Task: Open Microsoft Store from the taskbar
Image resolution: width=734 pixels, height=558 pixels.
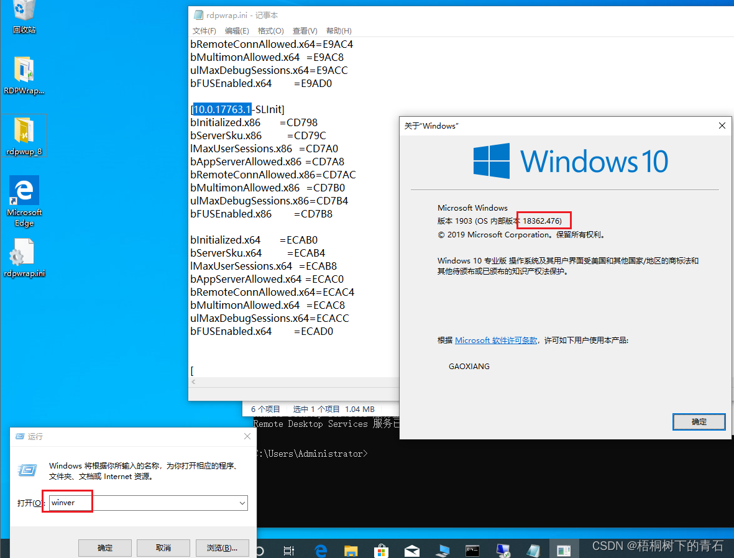Action: pyautogui.click(x=381, y=549)
